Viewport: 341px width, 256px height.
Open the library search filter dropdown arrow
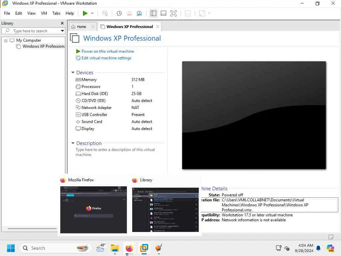coord(62,31)
